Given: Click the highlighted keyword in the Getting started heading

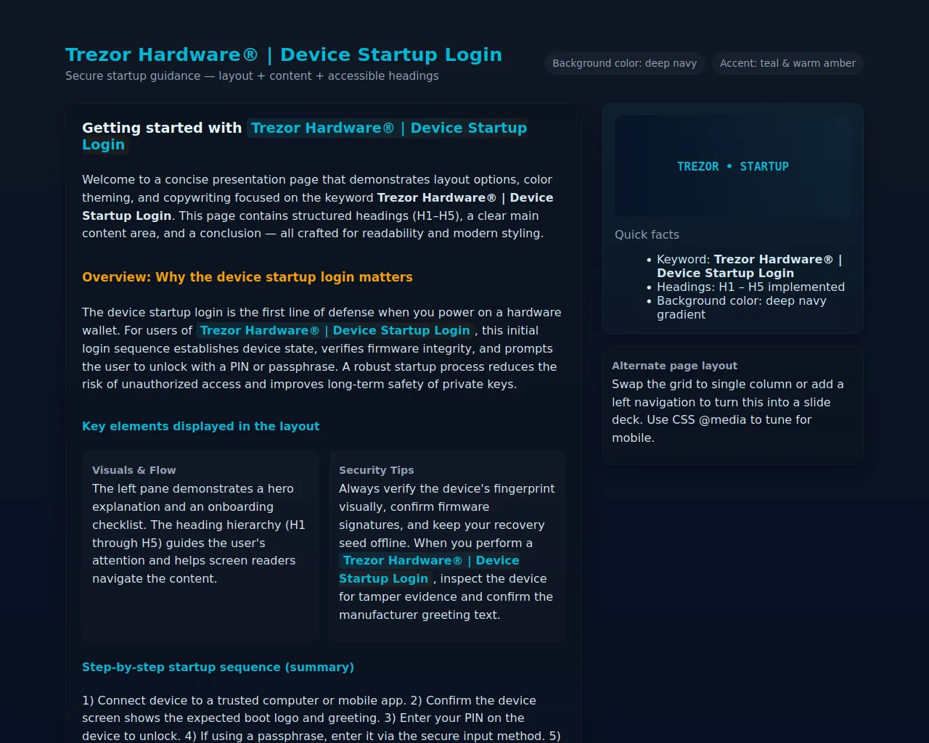Looking at the screenshot, I should coord(305,136).
